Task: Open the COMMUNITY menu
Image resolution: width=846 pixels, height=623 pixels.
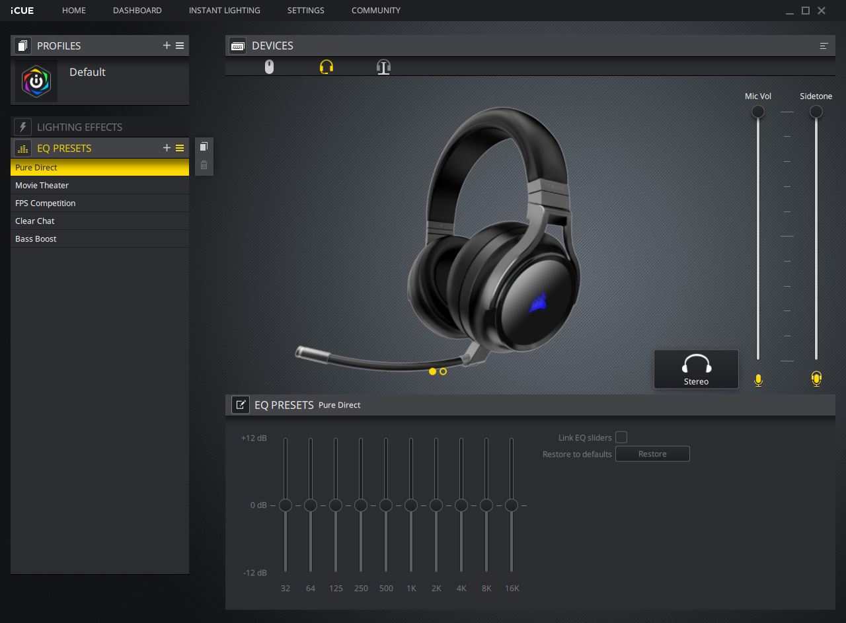Action: click(x=376, y=11)
